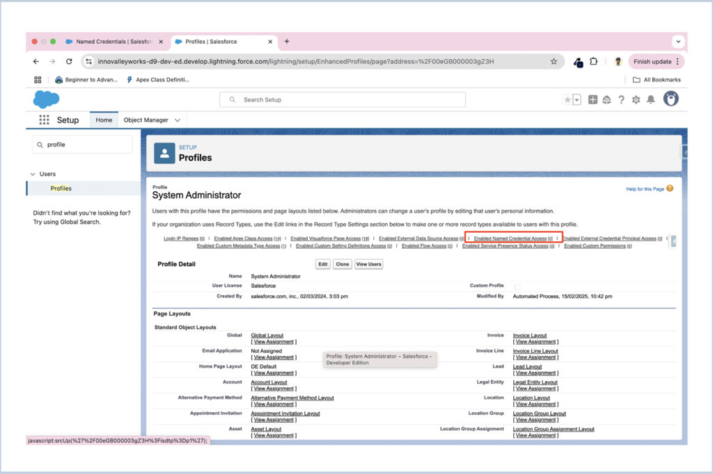The width and height of the screenshot is (713, 474).
Task: Close the Profiles | Salesforce tab
Action: point(270,41)
